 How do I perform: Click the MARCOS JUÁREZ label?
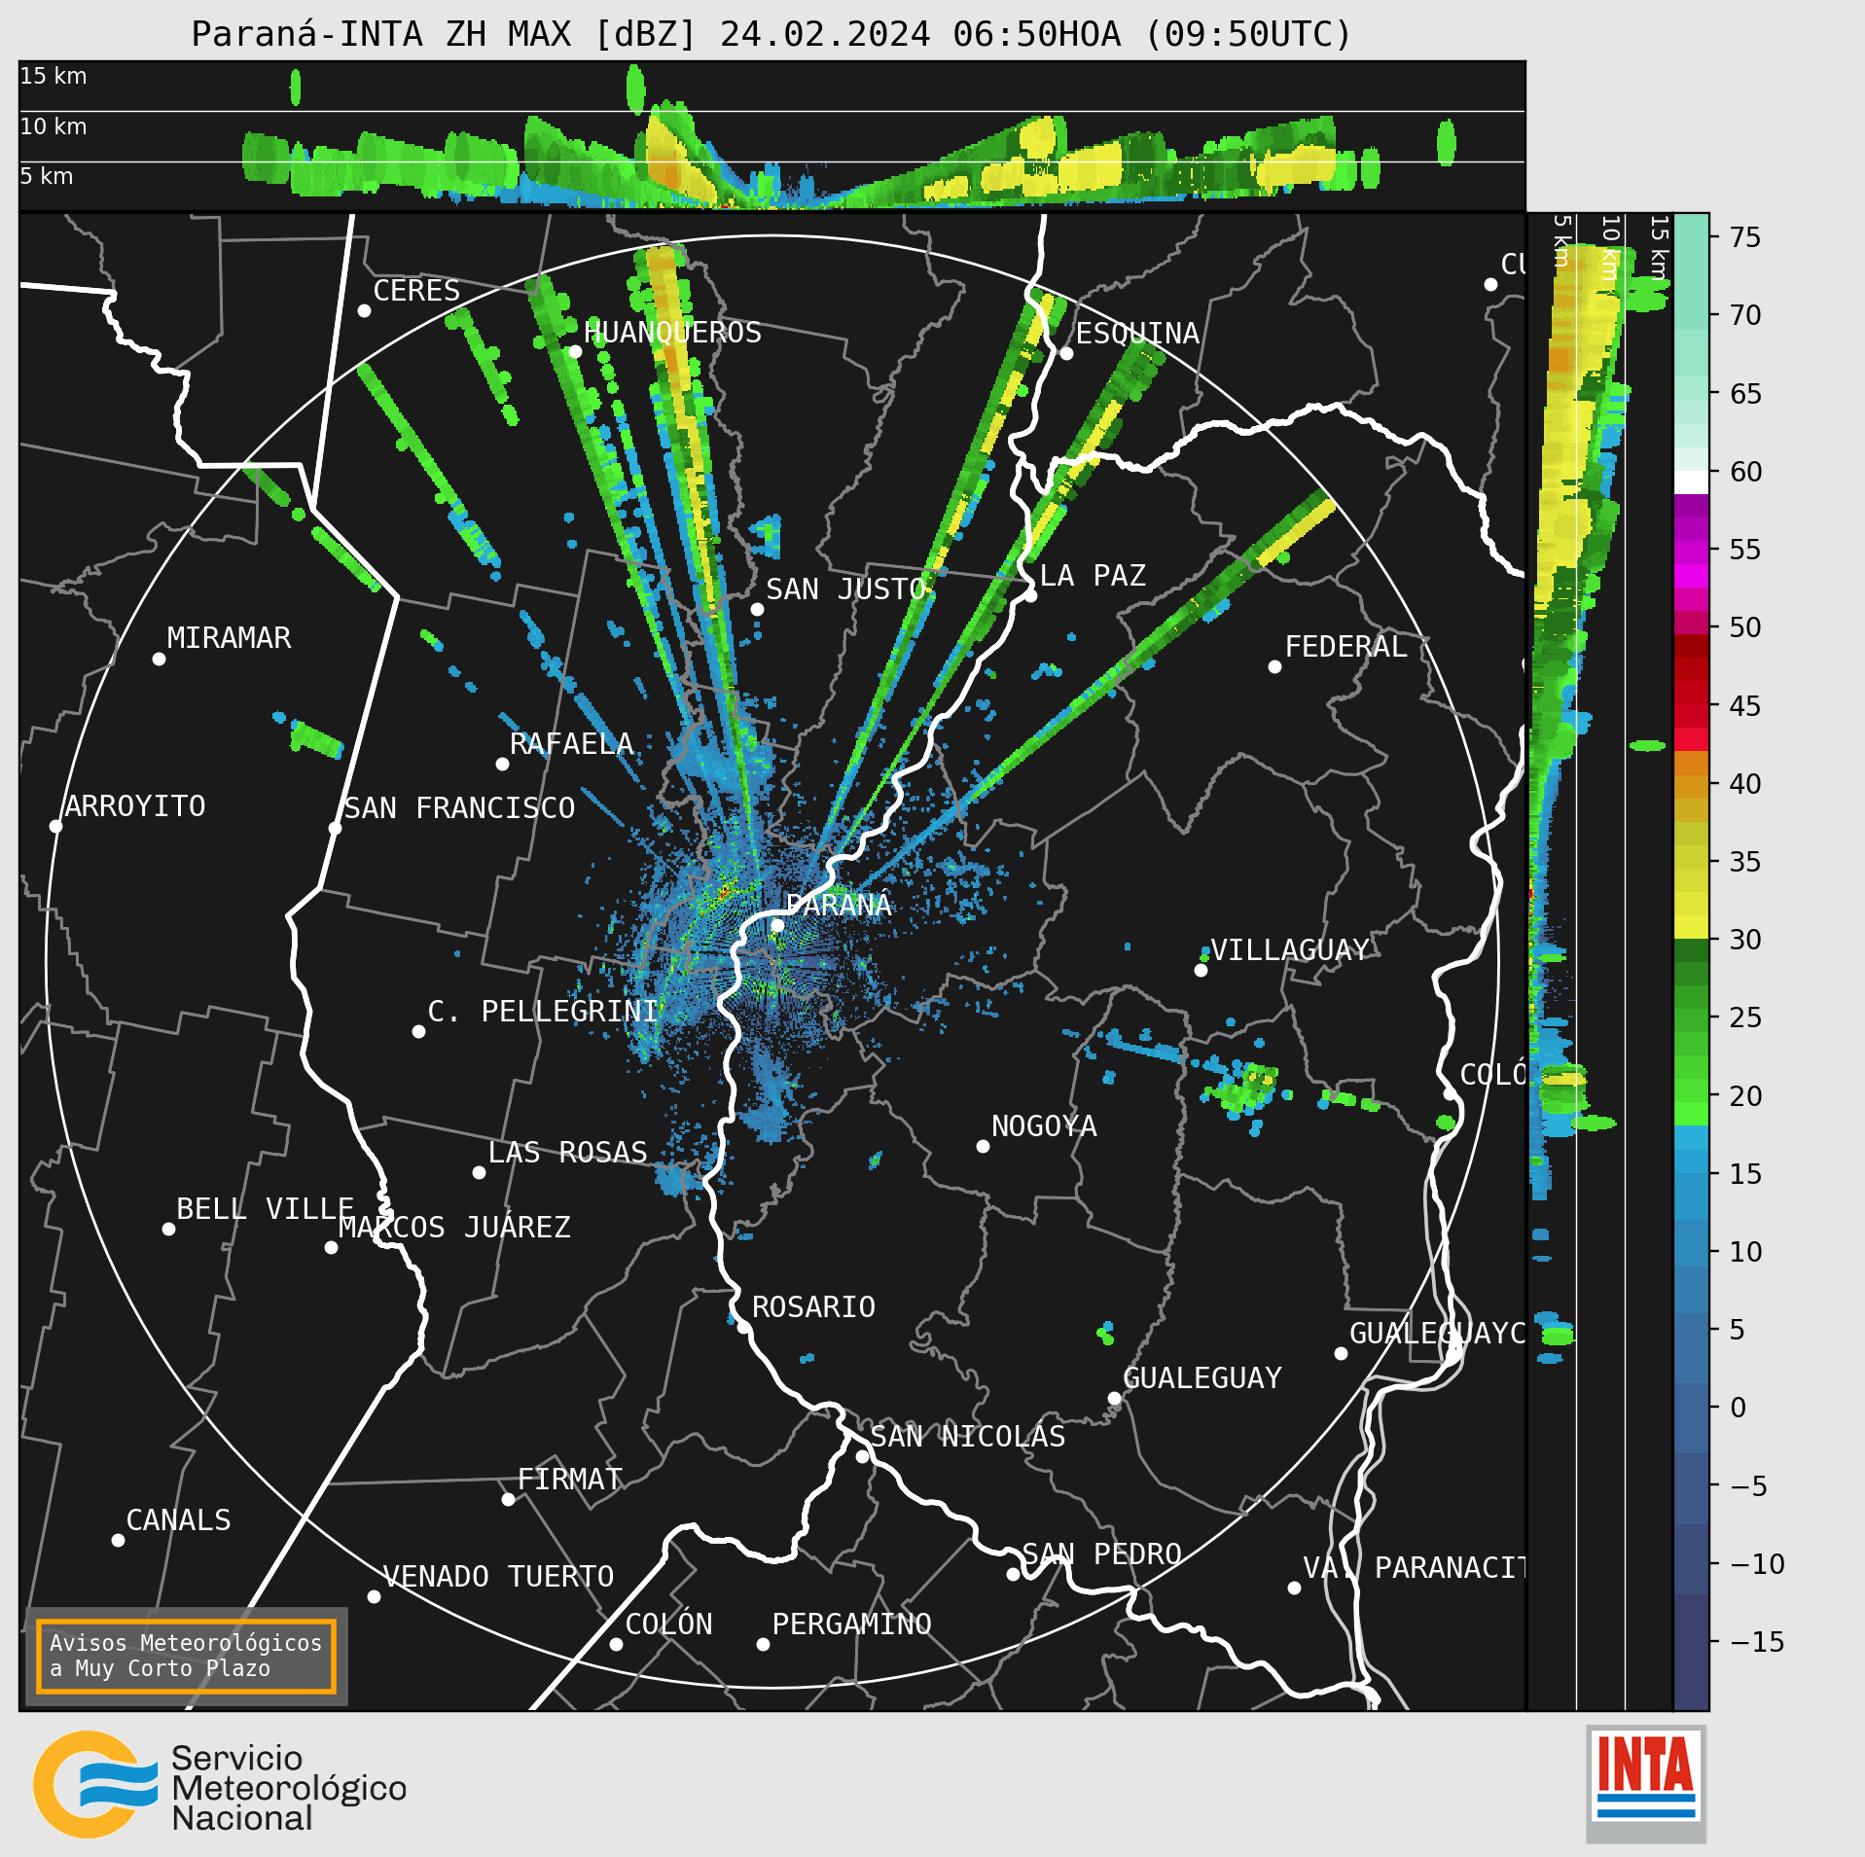[x=454, y=1228]
